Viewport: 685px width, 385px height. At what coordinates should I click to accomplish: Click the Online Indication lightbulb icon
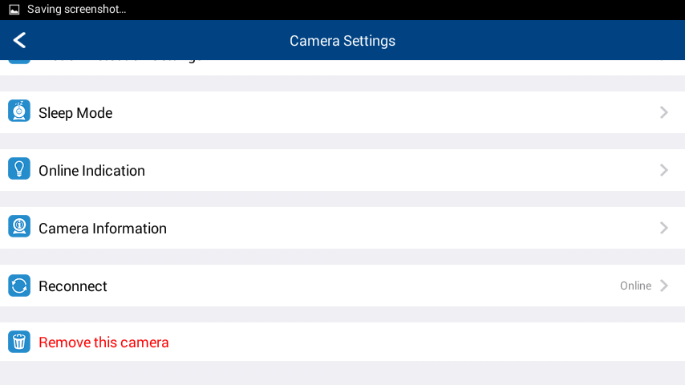19,168
